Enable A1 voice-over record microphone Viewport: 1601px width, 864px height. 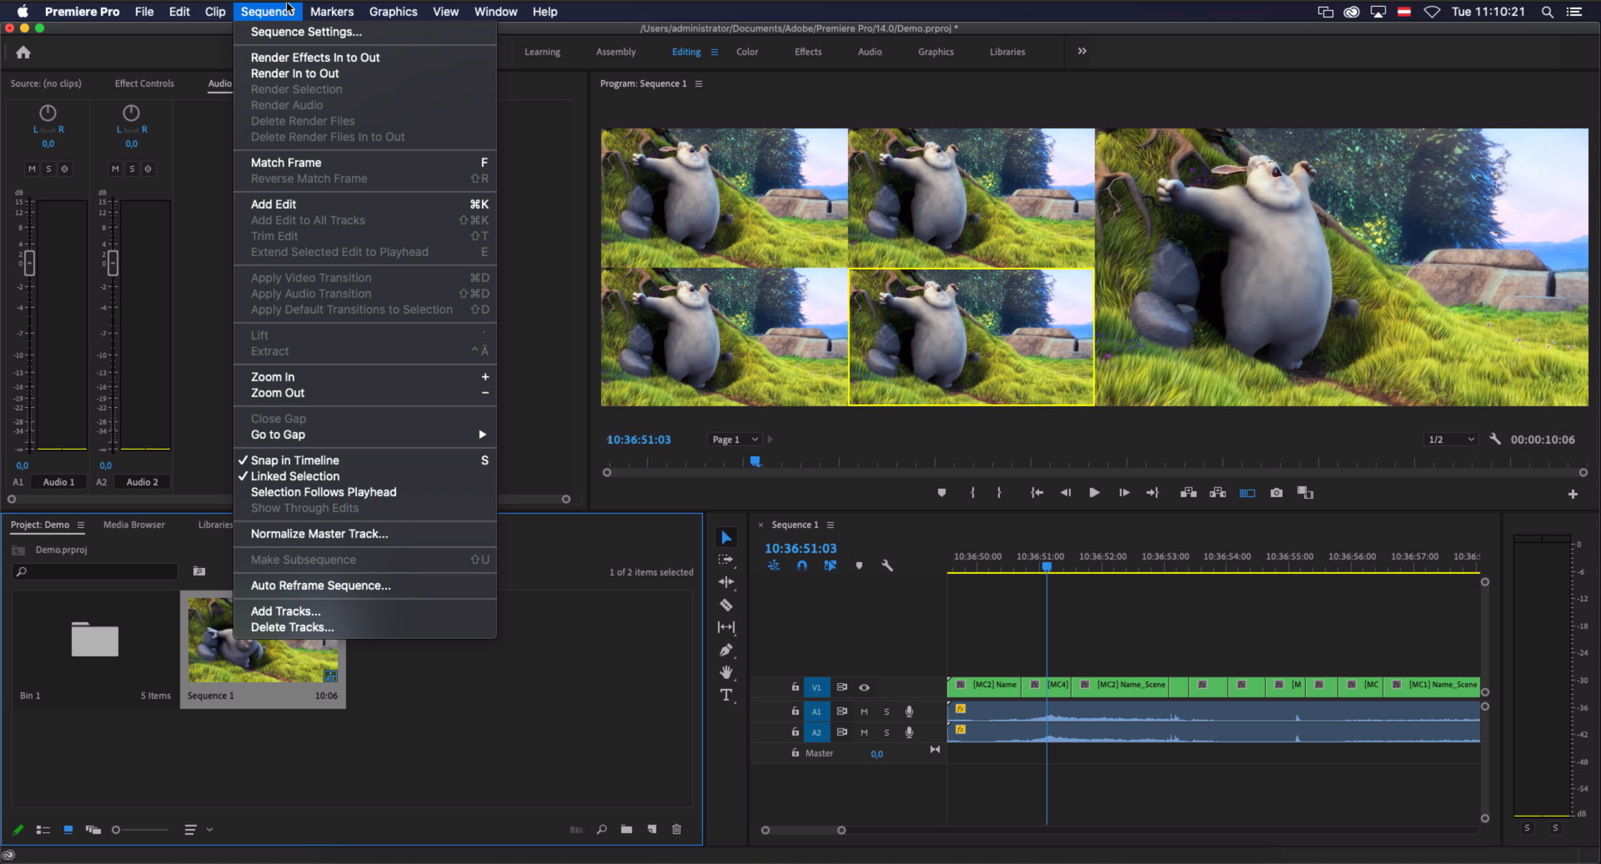coord(908,712)
